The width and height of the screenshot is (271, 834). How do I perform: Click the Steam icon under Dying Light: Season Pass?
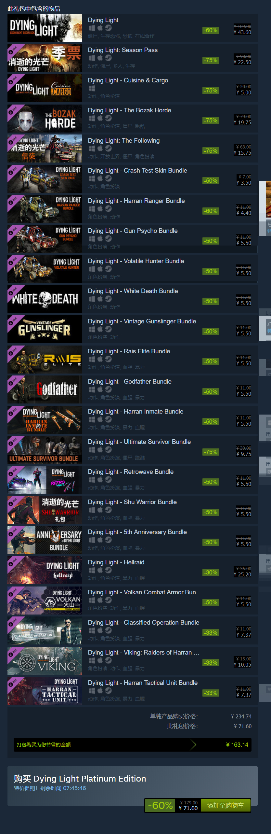click(x=108, y=58)
